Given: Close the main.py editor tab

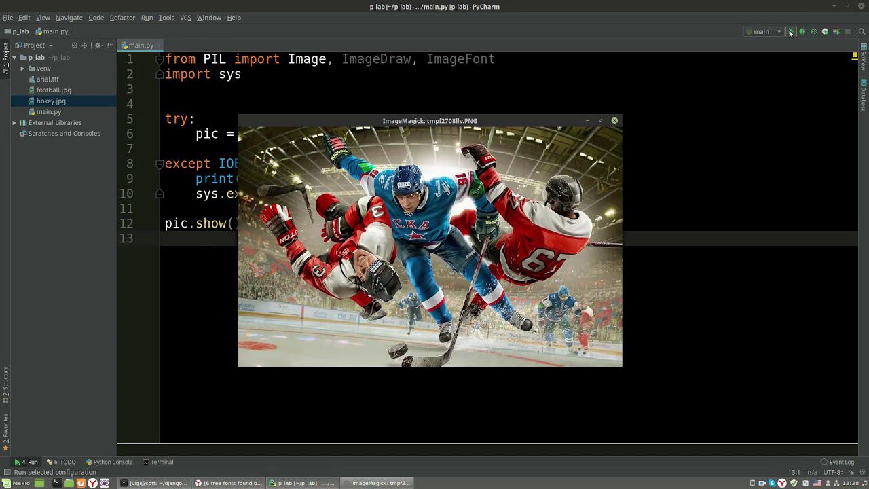Looking at the screenshot, I should click(158, 46).
